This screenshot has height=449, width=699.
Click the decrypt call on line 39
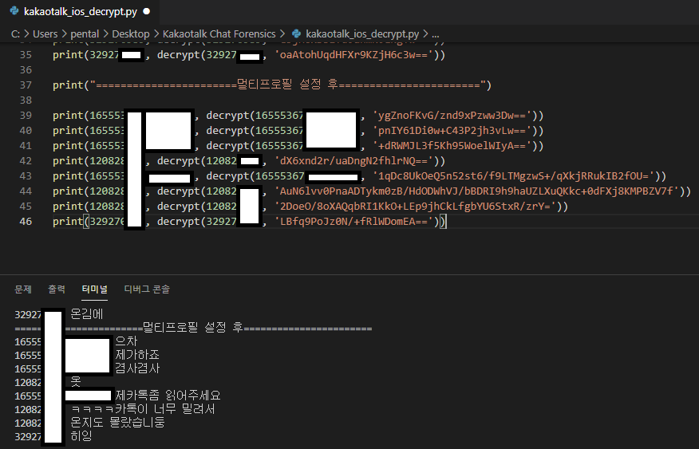click(227, 116)
